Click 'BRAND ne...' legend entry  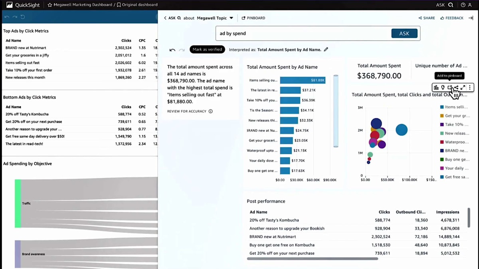point(454,151)
